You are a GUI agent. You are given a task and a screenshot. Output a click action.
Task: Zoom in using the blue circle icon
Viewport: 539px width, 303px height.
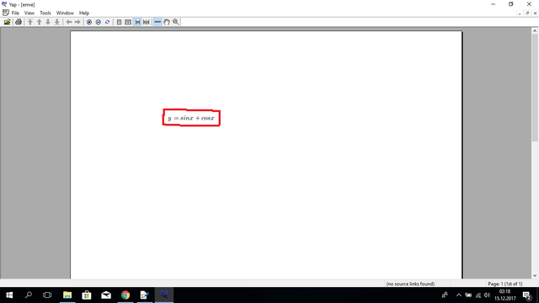click(89, 22)
